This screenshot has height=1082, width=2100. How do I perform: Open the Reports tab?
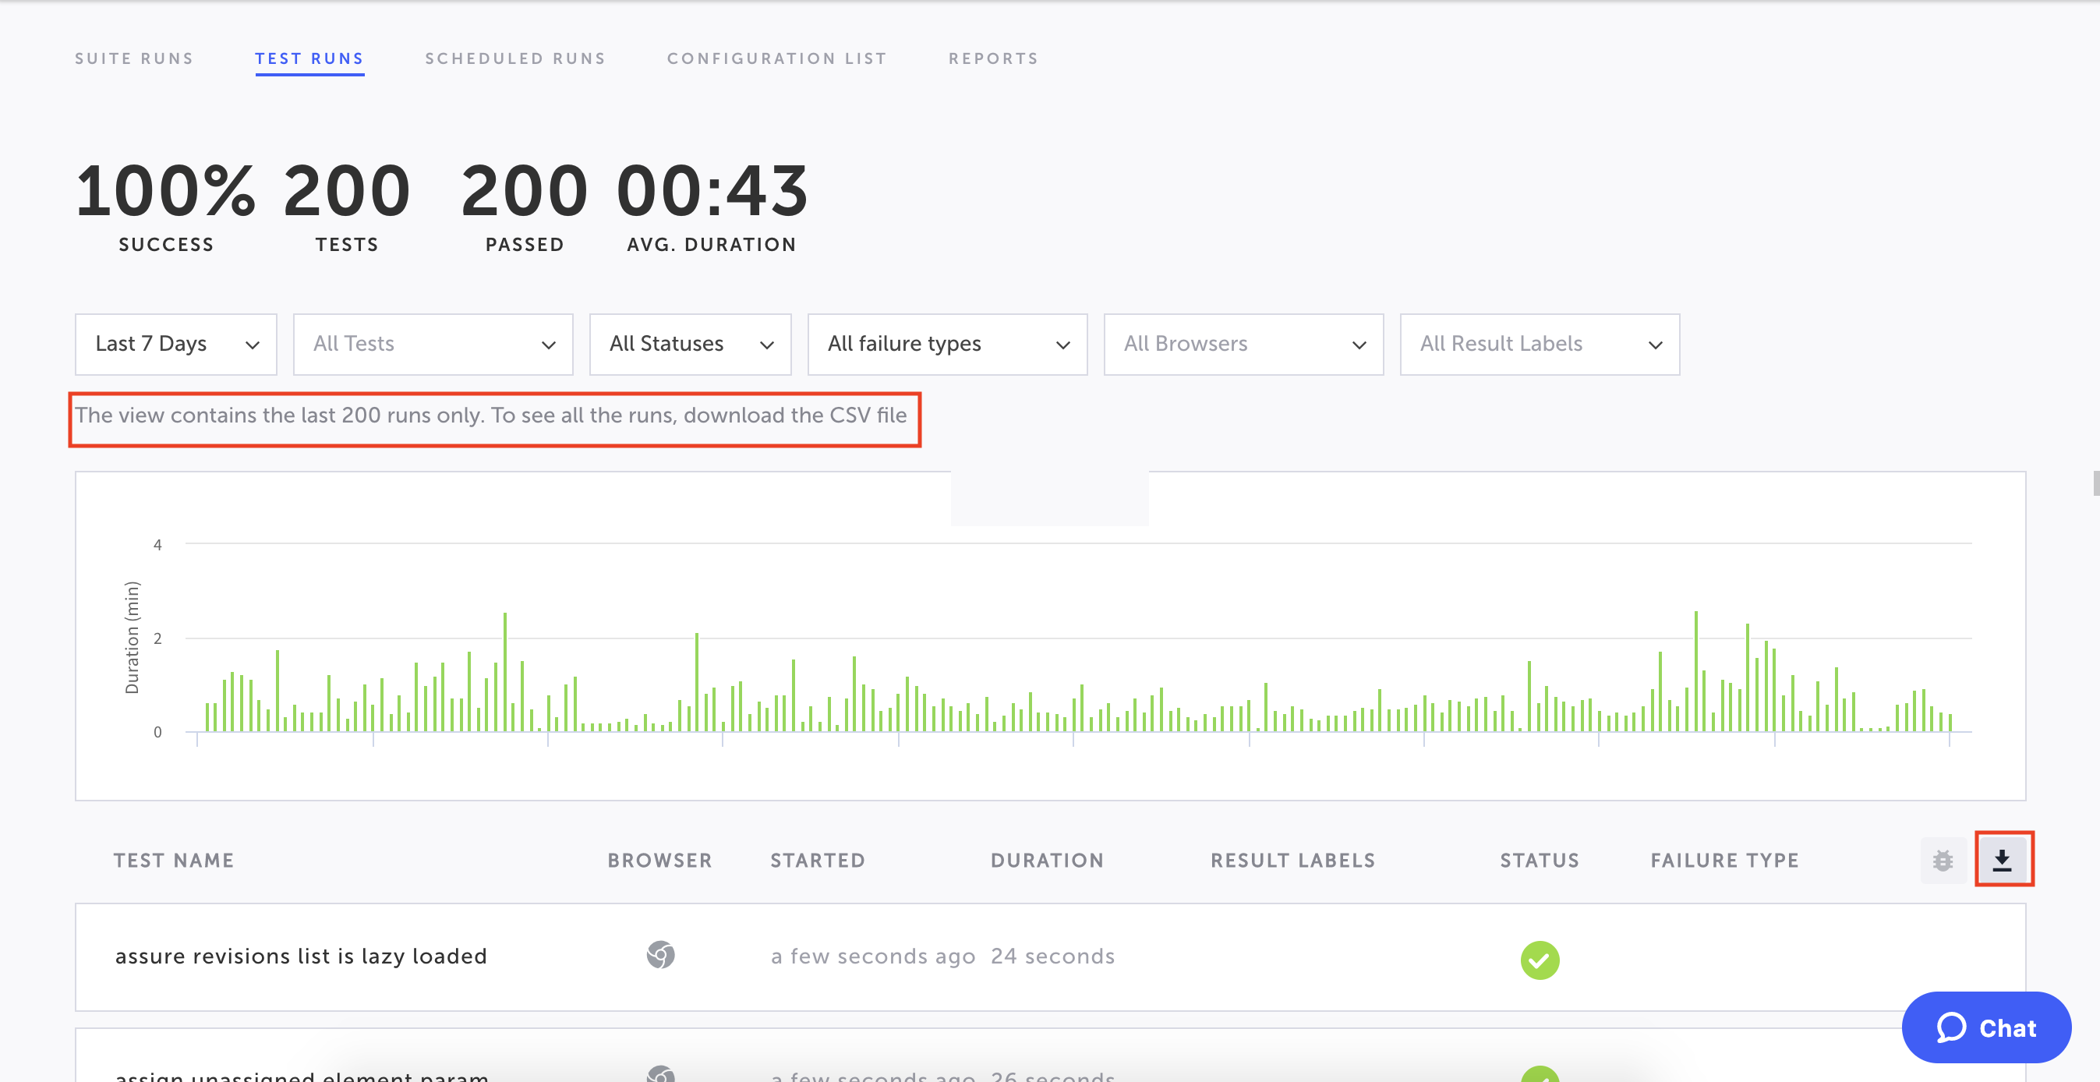(994, 58)
